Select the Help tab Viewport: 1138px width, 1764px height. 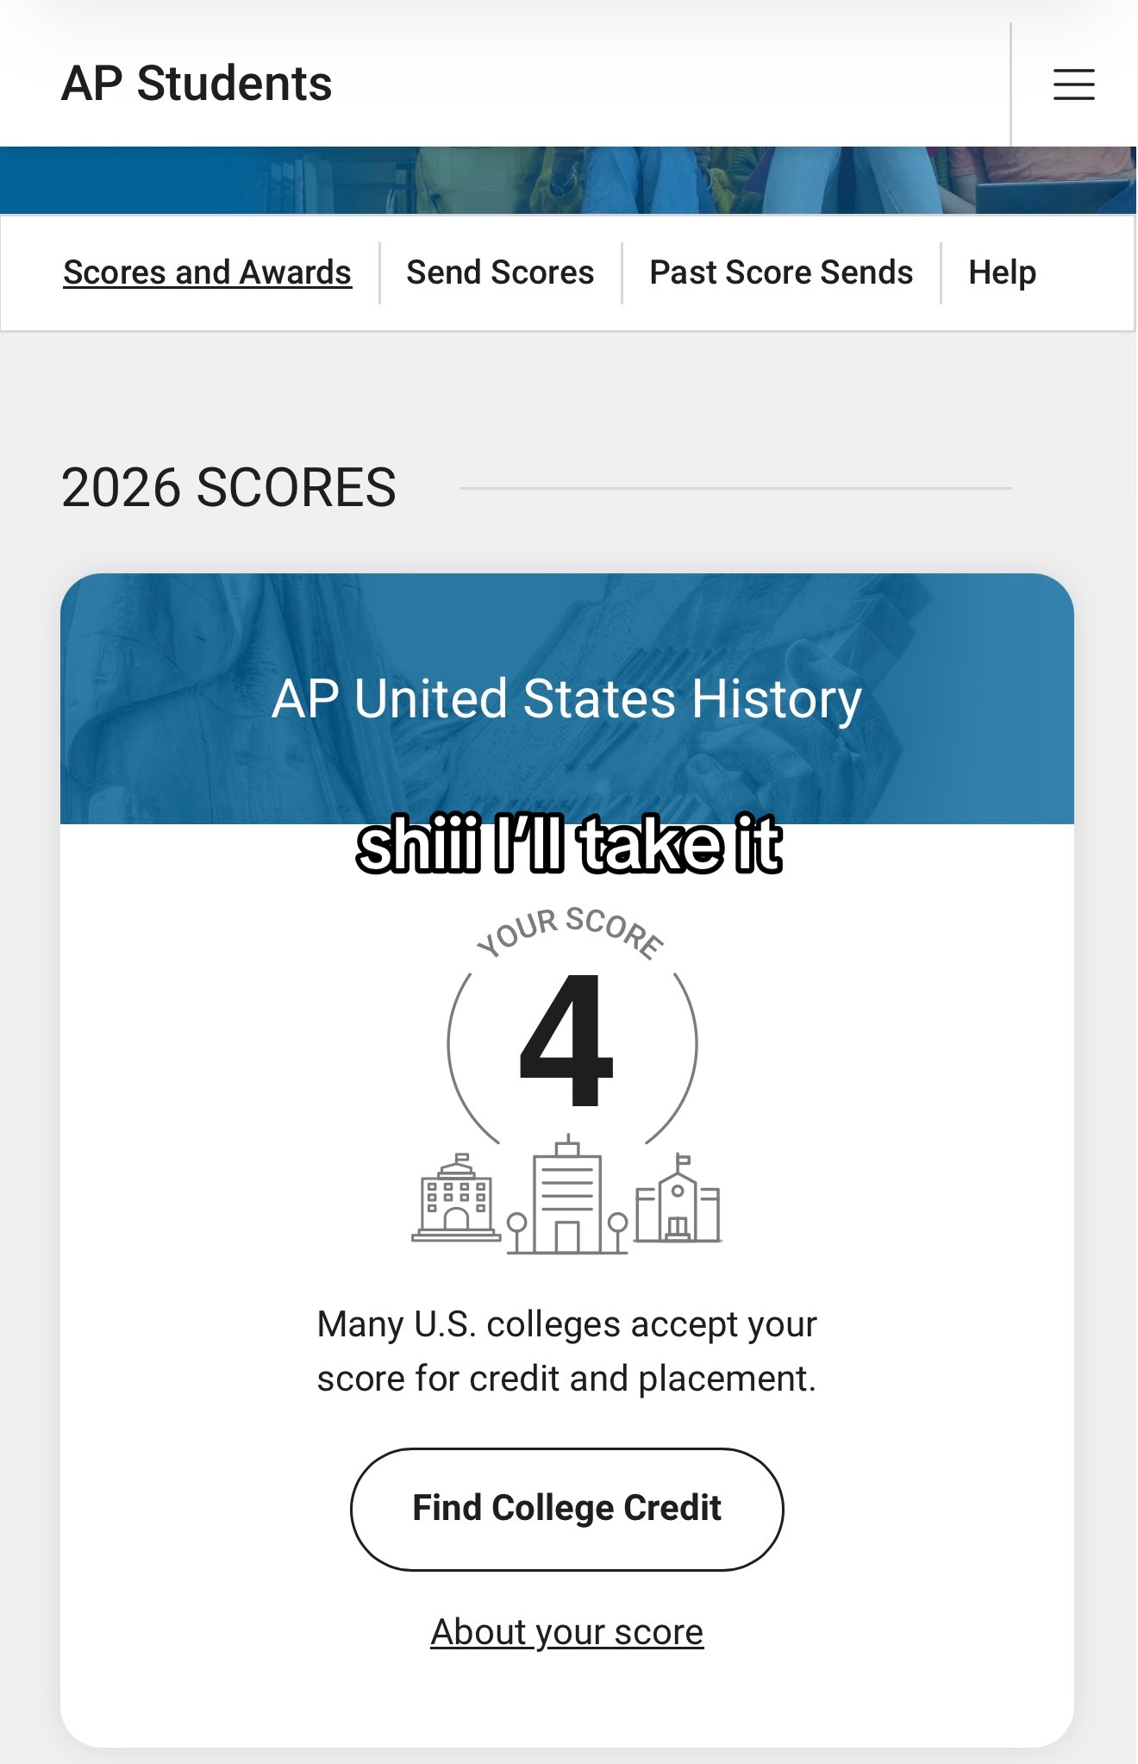(x=1002, y=273)
